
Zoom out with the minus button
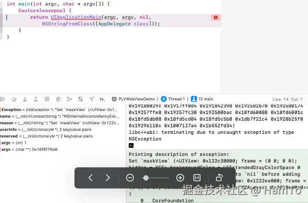pyautogui.click(x=130, y=177)
